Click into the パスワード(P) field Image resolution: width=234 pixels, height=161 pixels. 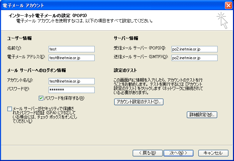(x=72, y=90)
